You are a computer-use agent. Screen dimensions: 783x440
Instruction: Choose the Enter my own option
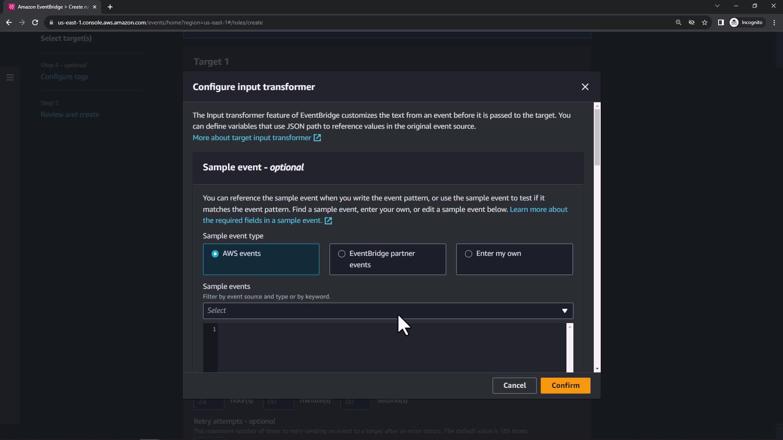(469, 254)
